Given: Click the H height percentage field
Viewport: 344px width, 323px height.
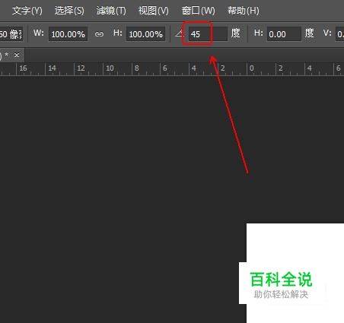Looking at the screenshot, I should (145, 34).
